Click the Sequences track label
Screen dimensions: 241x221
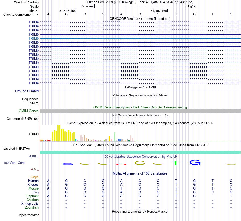click(30, 99)
